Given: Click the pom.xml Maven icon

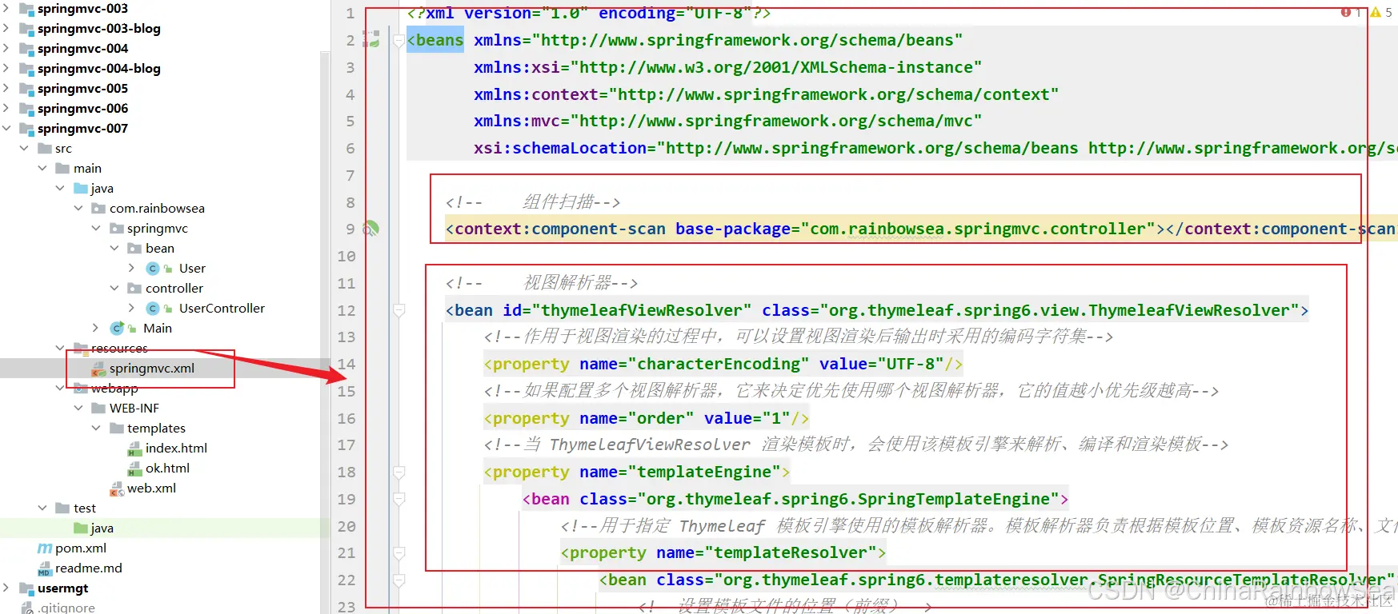Looking at the screenshot, I should click(45, 548).
